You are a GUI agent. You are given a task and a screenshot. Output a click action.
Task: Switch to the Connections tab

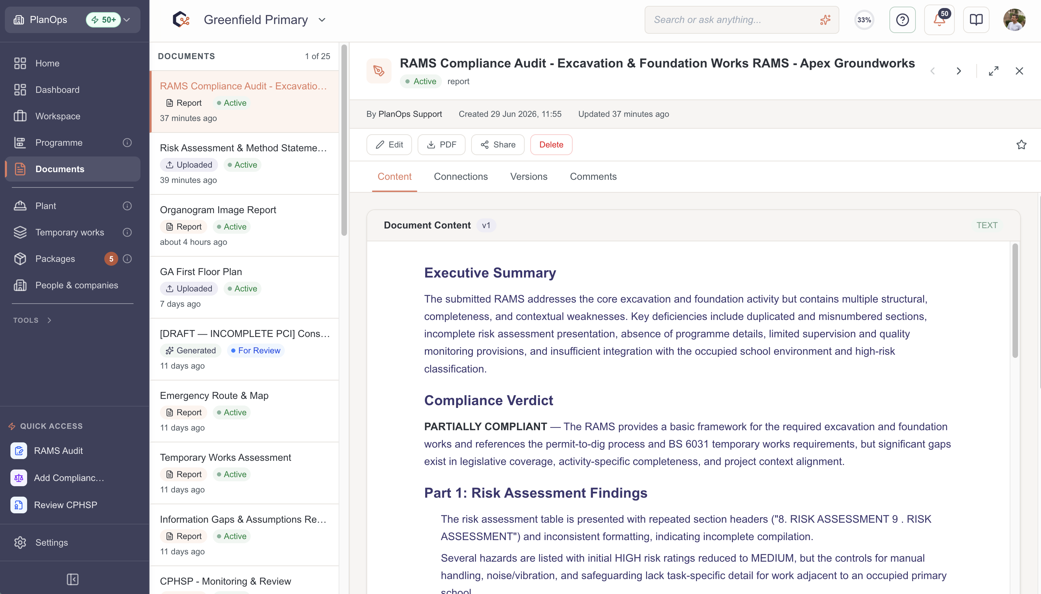coord(460,177)
